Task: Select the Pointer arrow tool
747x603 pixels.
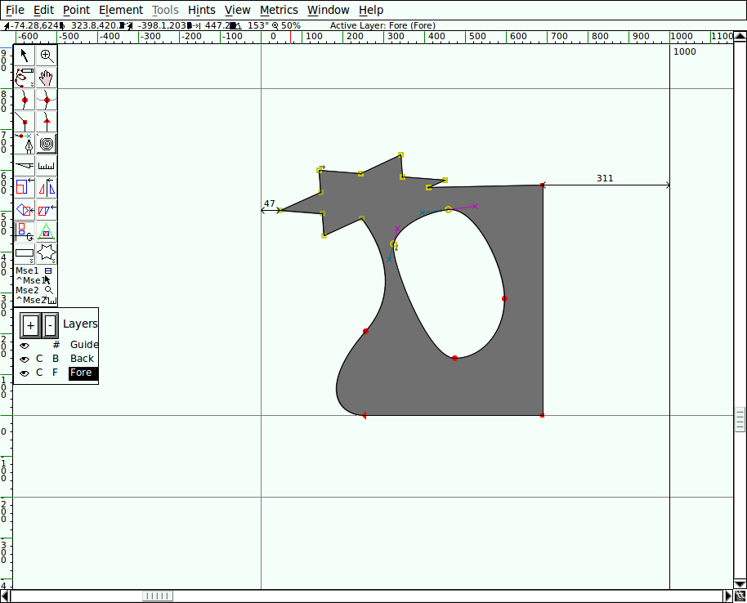Action: coord(25,56)
